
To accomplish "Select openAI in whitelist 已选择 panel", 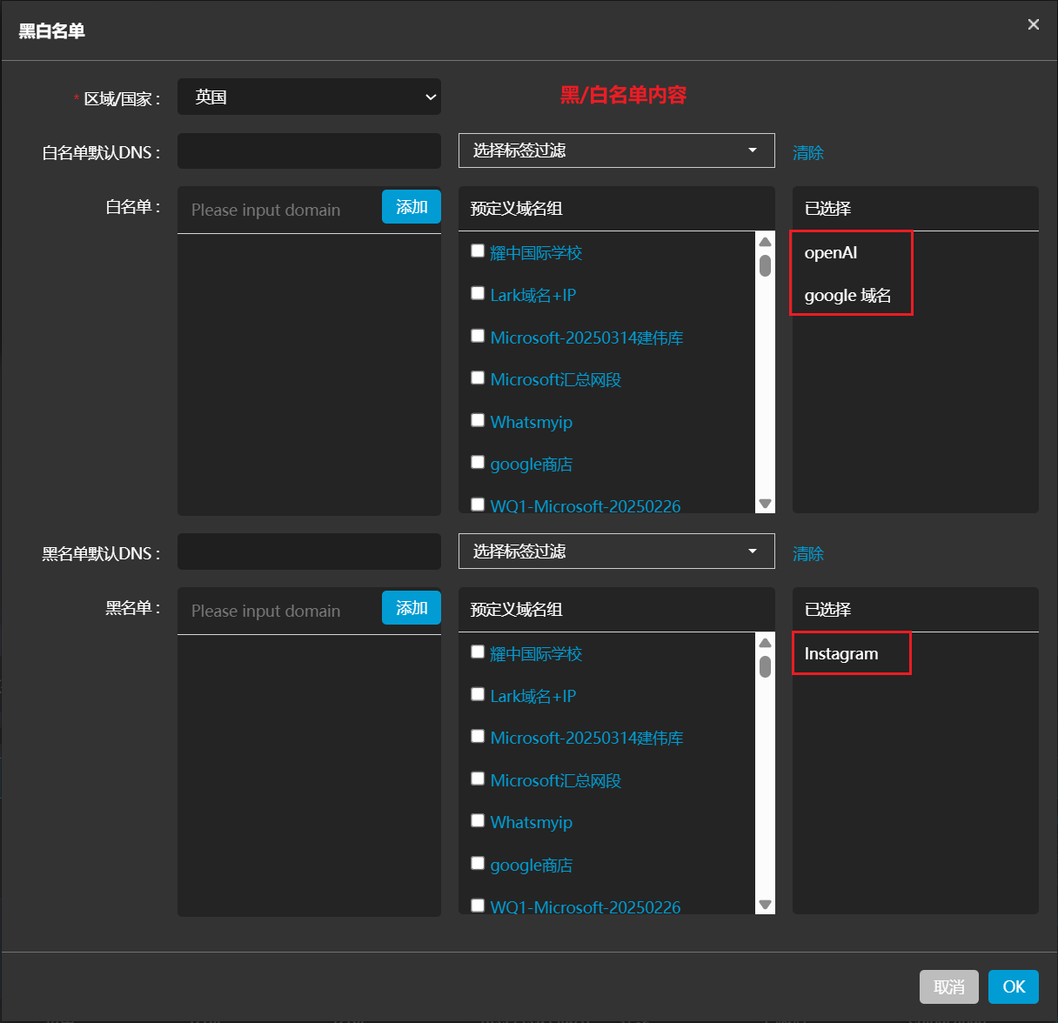I will (x=831, y=253).
